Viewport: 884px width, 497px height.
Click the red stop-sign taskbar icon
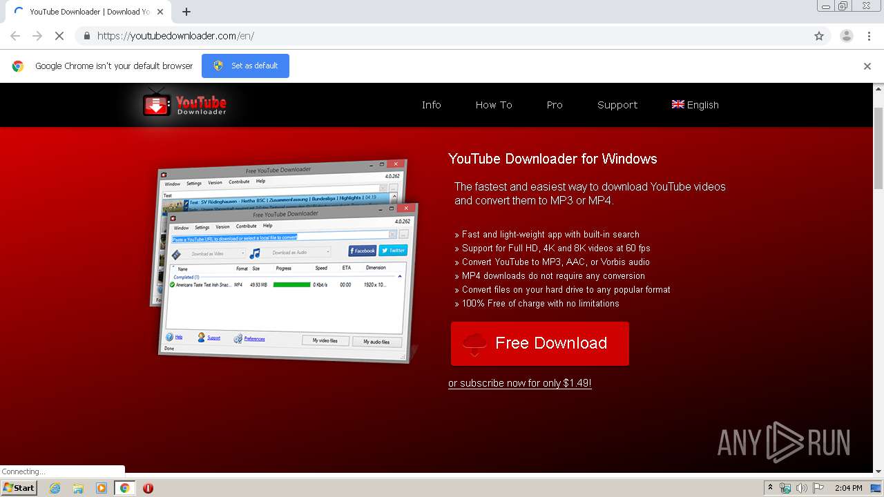coord(148,488)
